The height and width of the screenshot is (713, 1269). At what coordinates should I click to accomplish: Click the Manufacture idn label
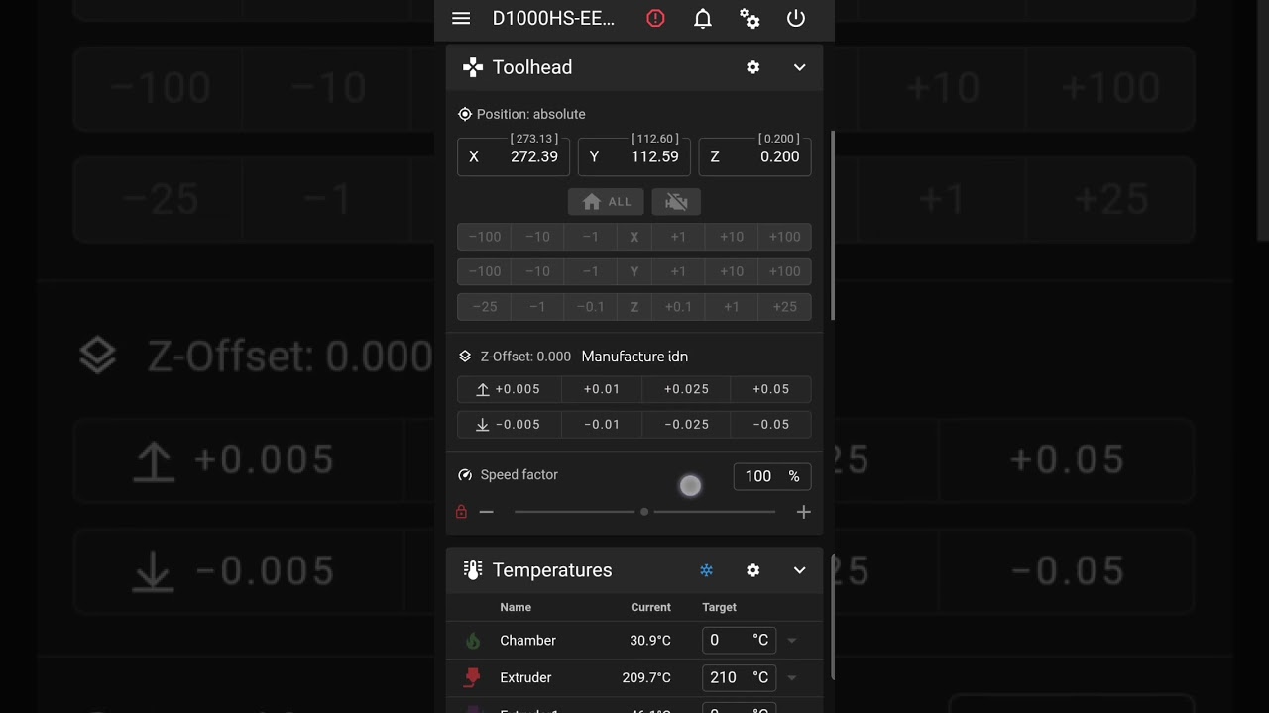tap(634, 356)
